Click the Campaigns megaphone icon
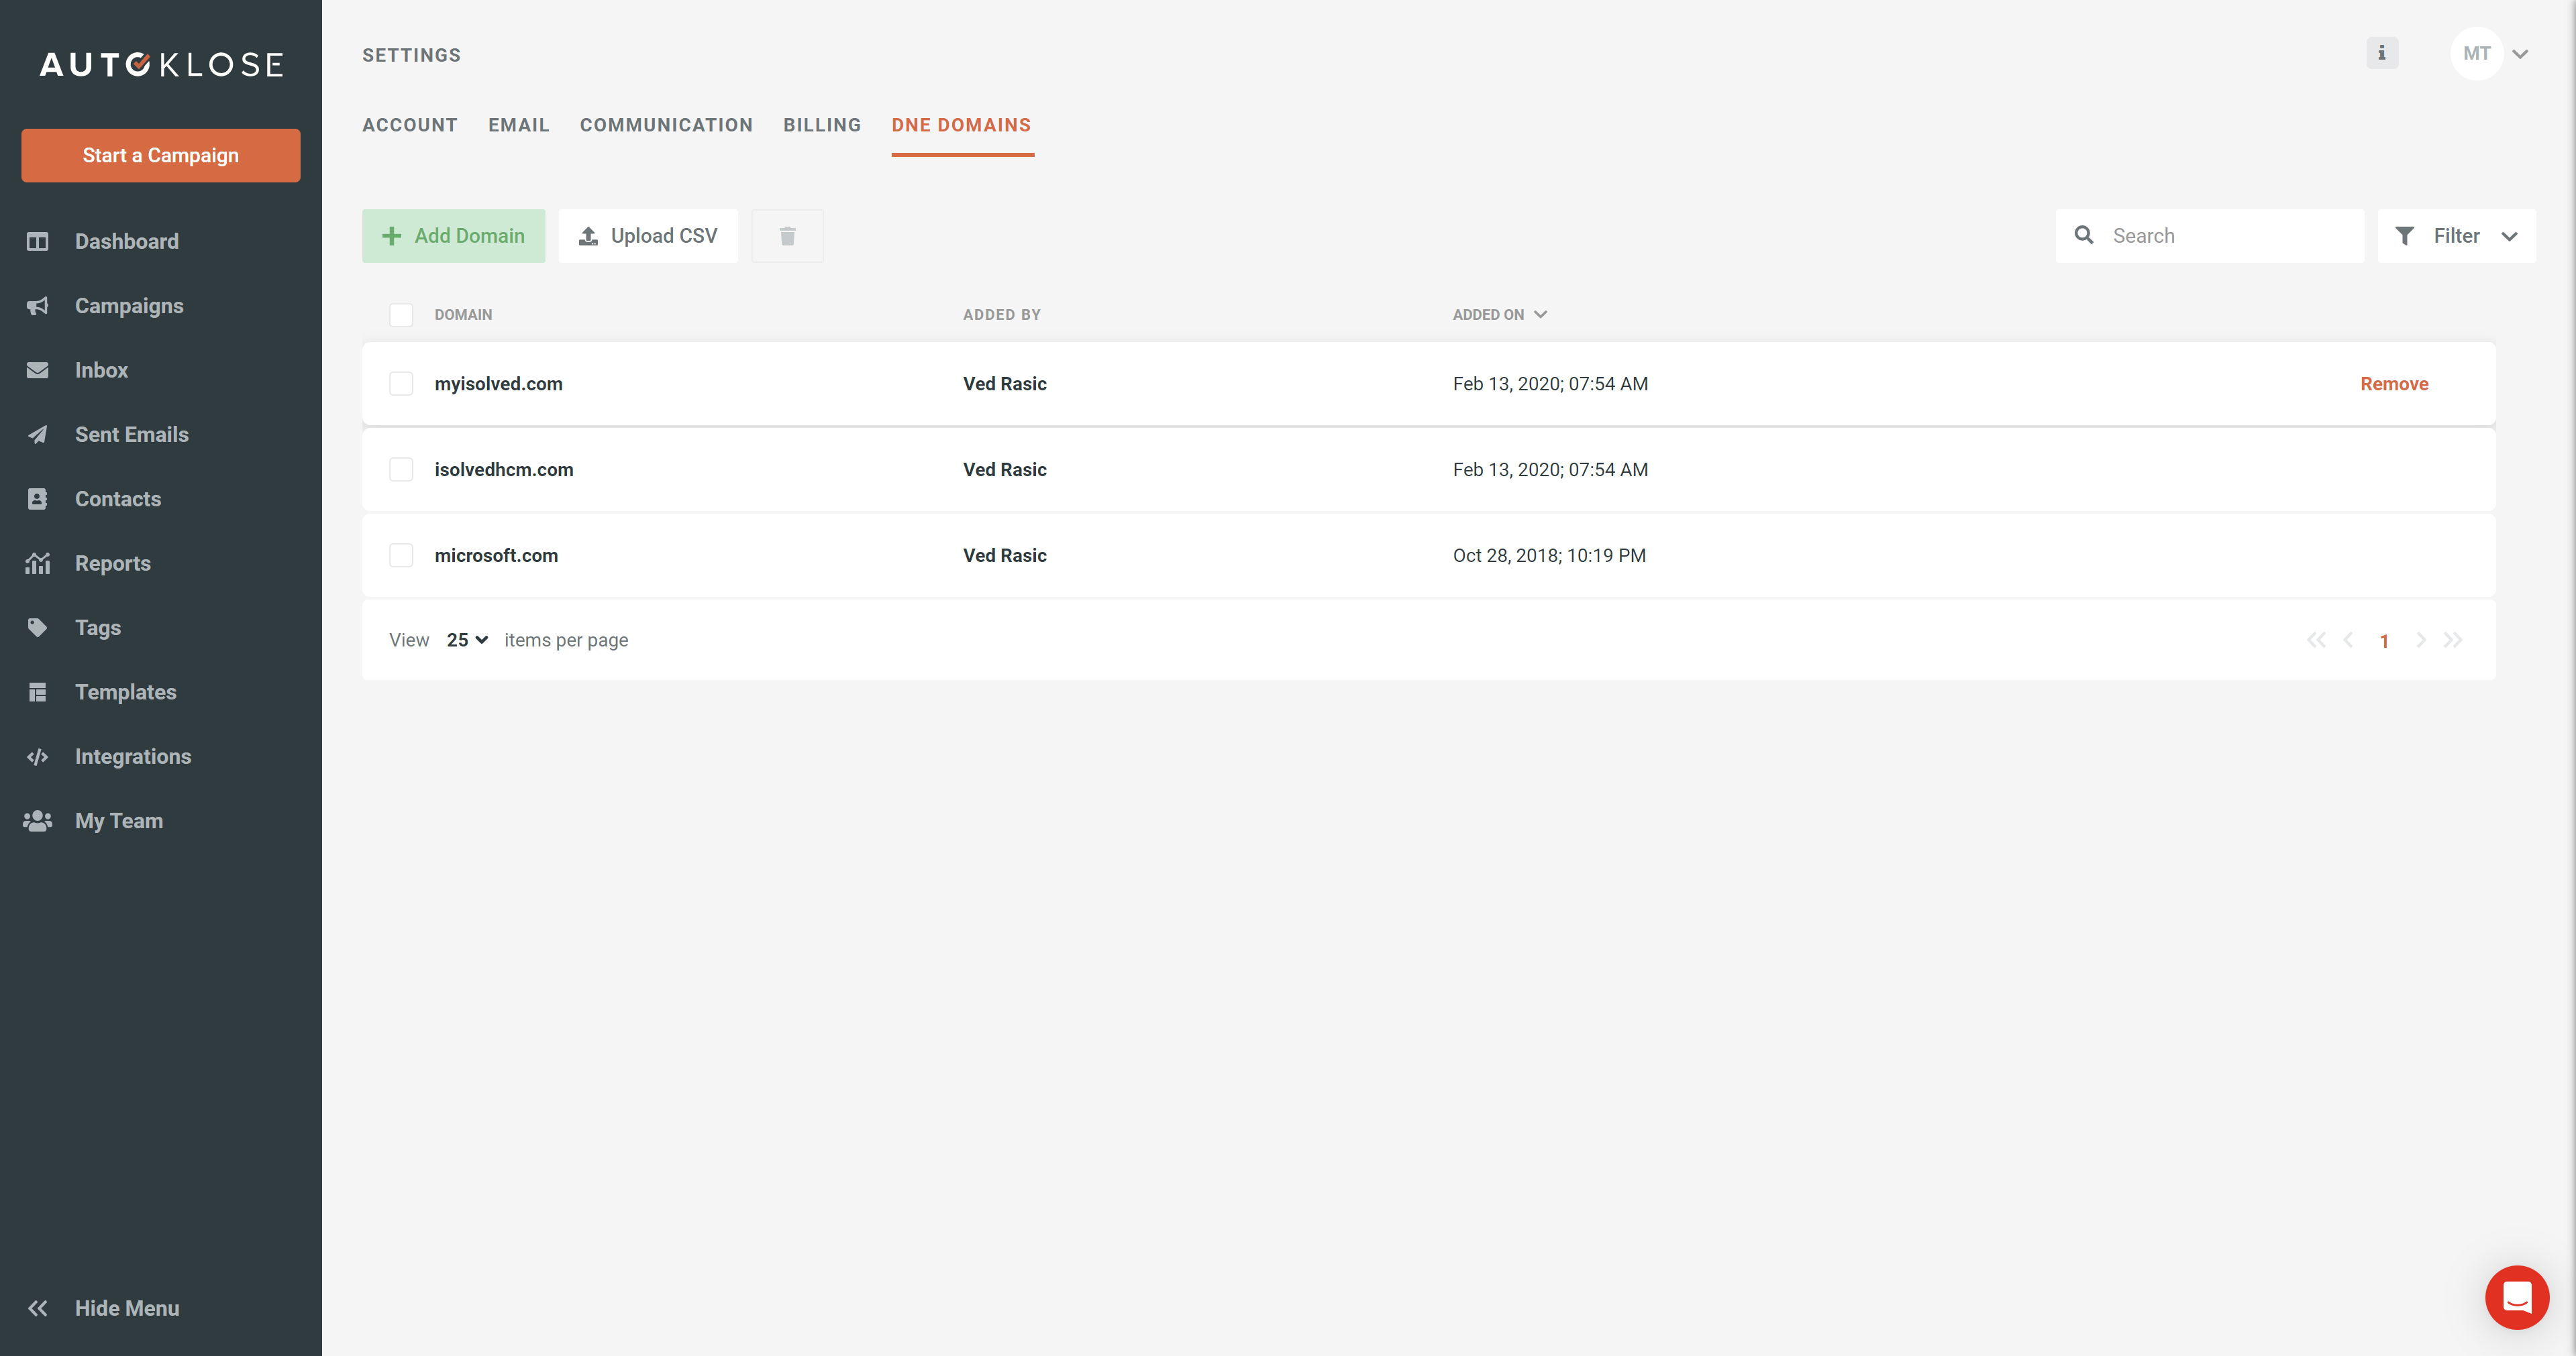This screenshot has height=1356, width=2576. coord(38,306)
